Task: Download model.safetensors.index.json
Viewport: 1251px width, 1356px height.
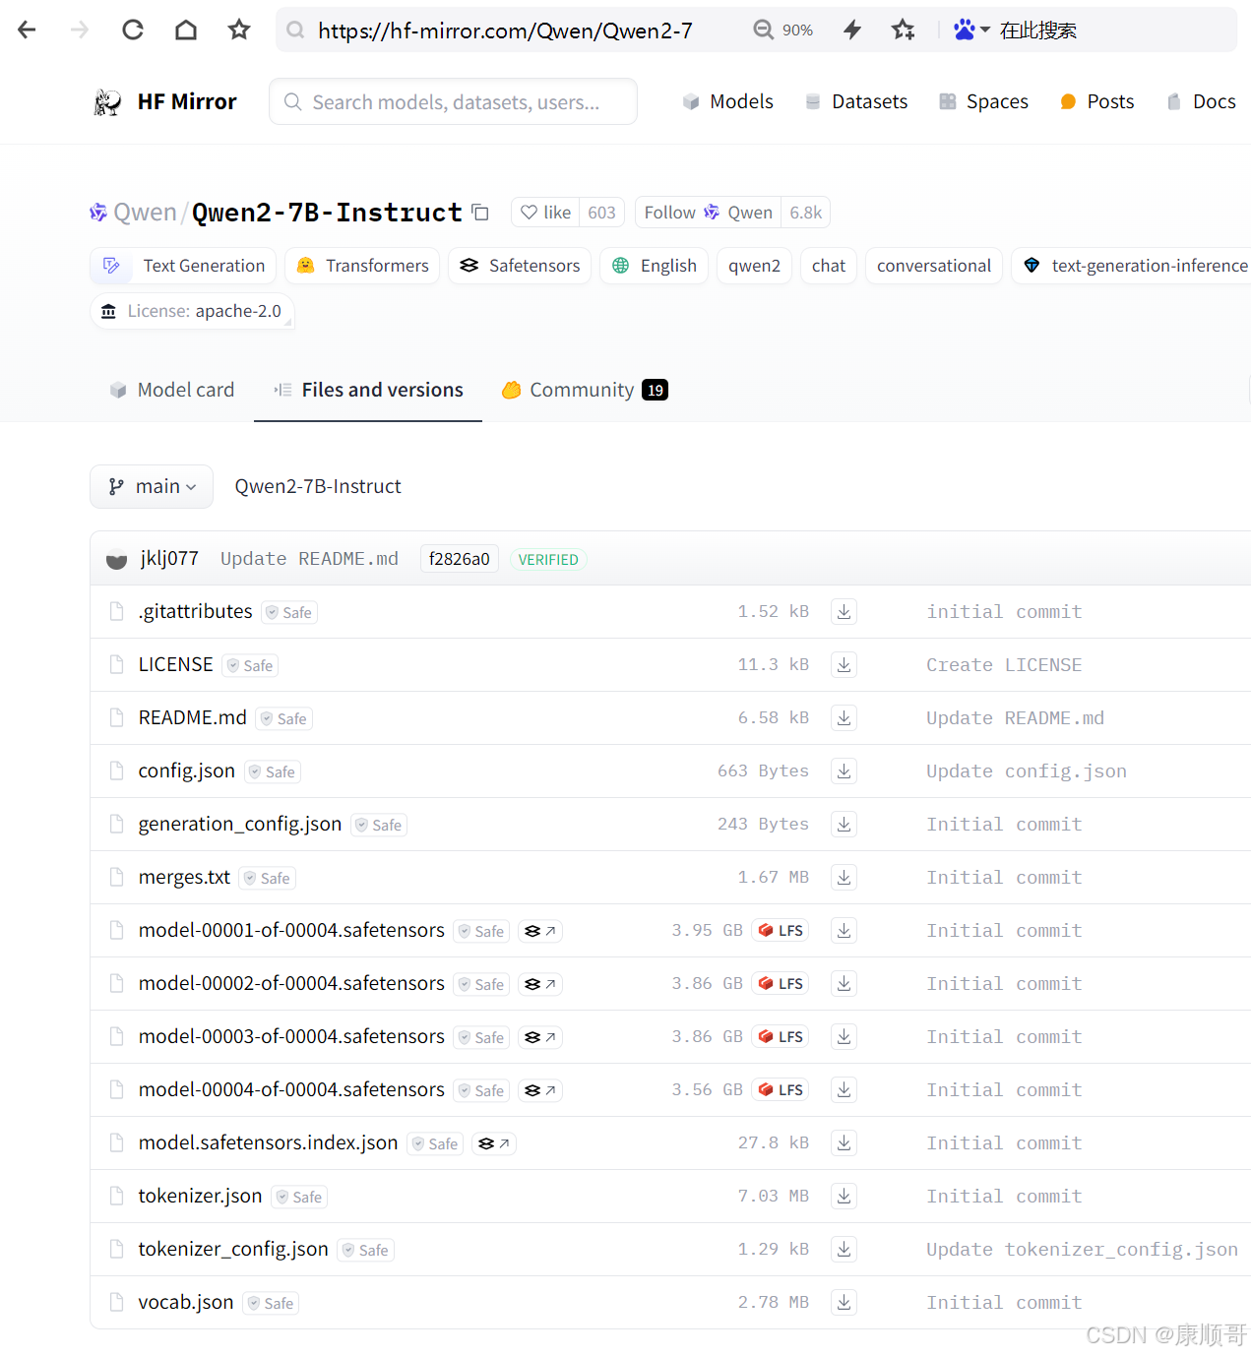Action: [x=844, y=1143]
